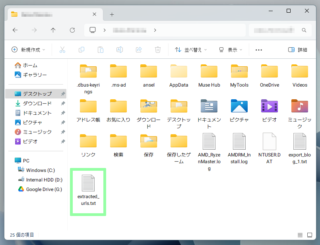The width and height of the screenshot is (320, 245).
Task: Click the search box field
Action: (274, 30)
